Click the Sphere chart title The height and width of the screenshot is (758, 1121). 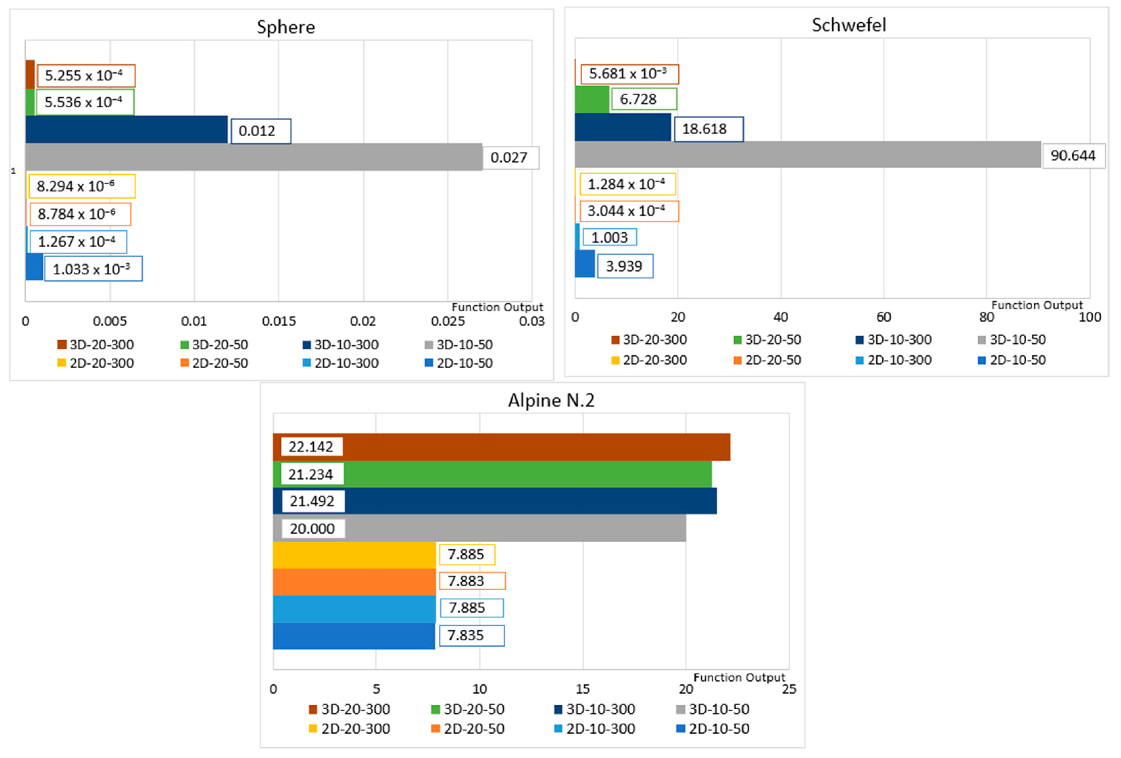tap(286, 27)
